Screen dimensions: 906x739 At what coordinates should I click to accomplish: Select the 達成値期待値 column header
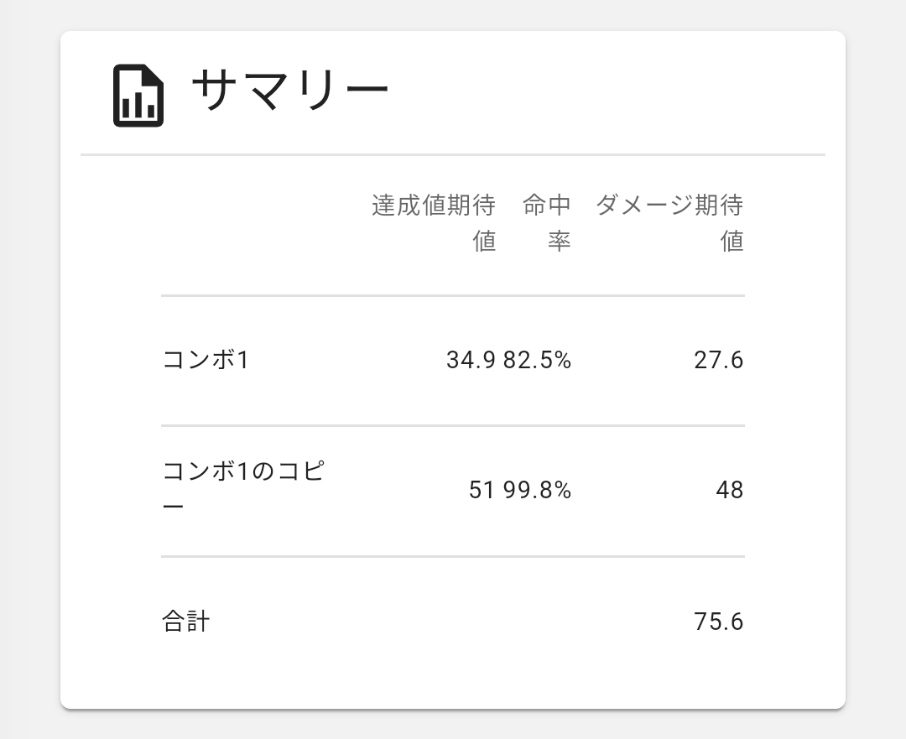pos(434,223)
